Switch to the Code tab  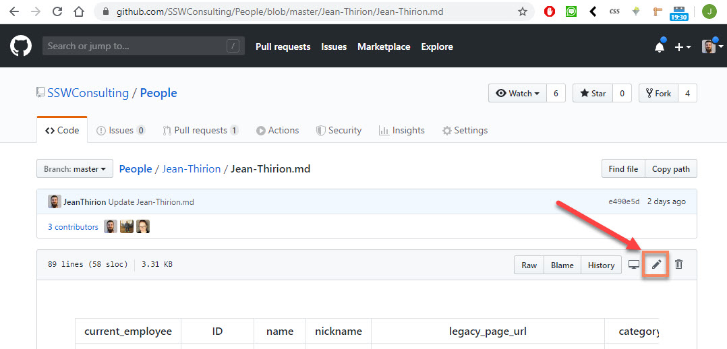pyautogui.click(x=62, y=130)
